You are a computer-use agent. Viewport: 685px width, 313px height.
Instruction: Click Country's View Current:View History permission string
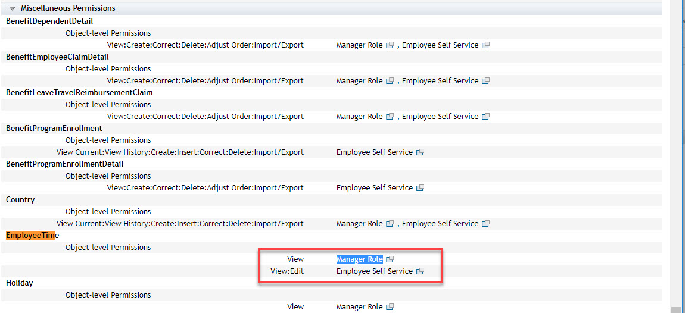coord(180,224)
